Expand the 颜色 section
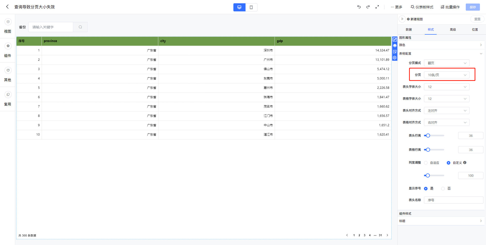The height and width of the screenshot is (245, 486). [441, 45]
